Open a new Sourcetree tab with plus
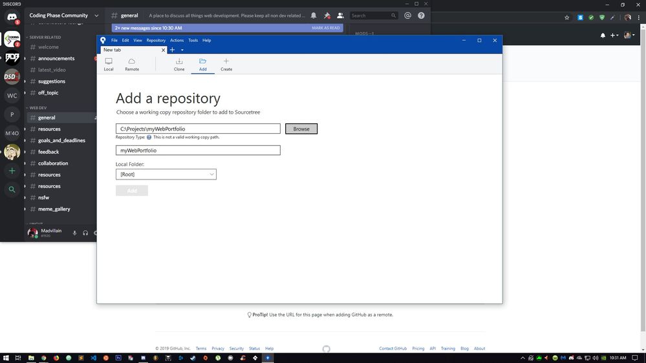The height and width of the screenshot is (363, 646). (172, 50)
